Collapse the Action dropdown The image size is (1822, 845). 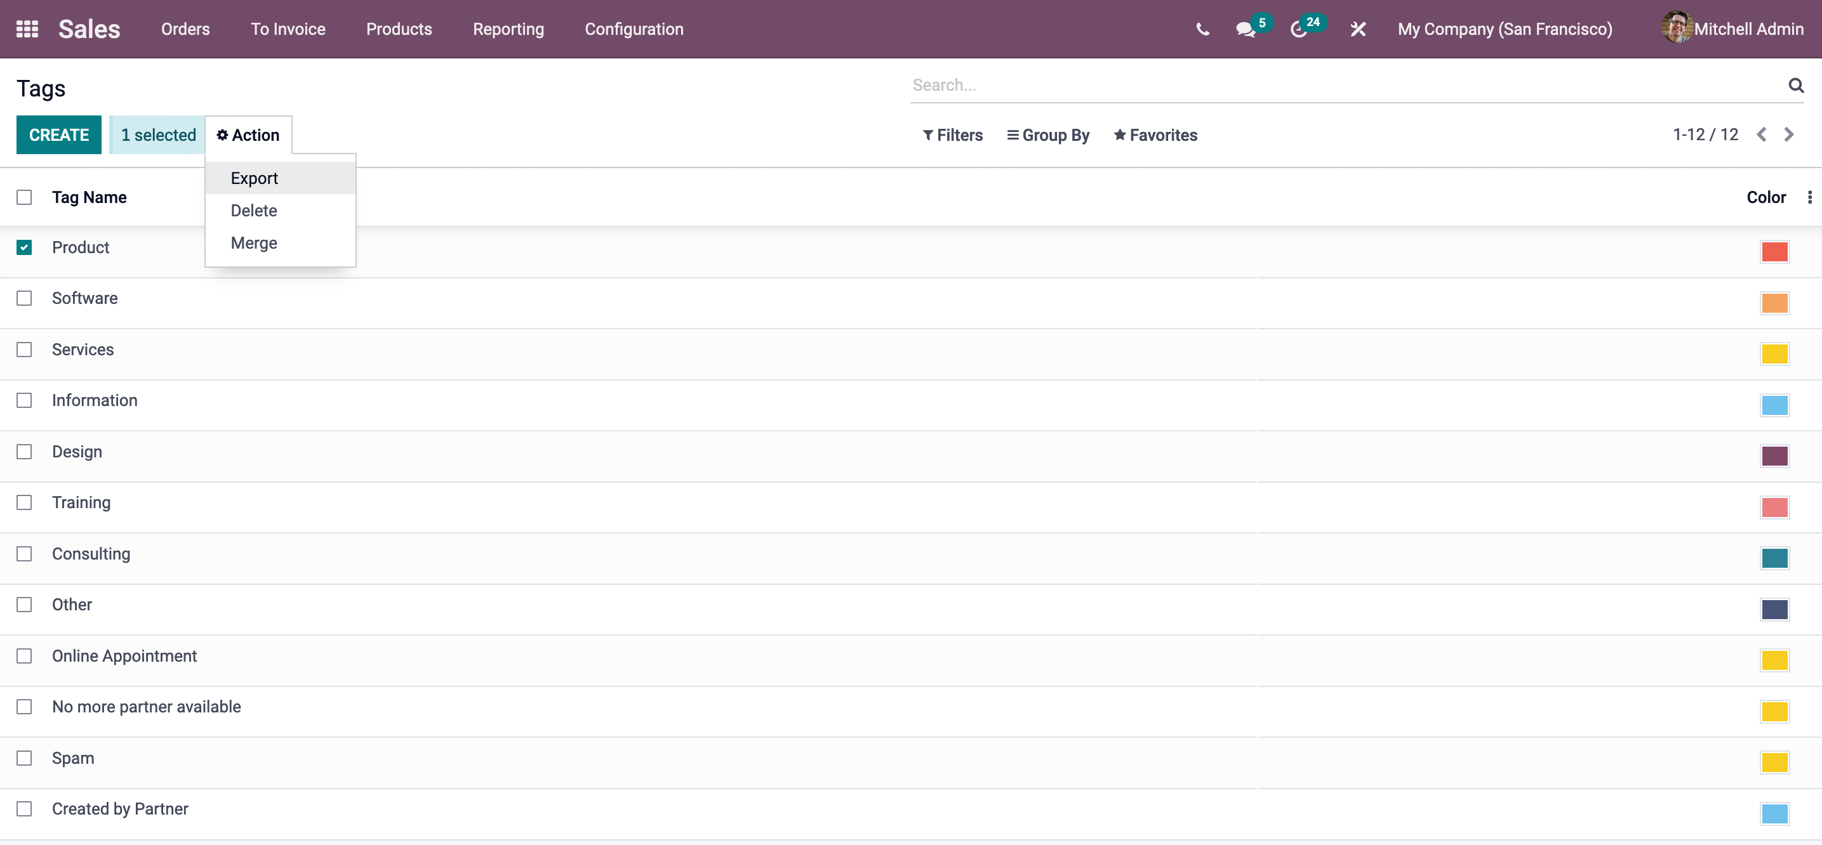tap(248, 135)
